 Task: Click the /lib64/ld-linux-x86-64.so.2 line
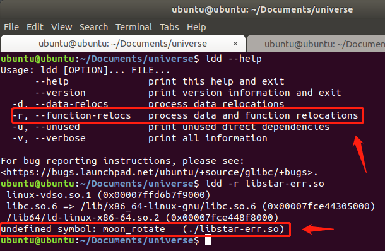tap(143, 218)
